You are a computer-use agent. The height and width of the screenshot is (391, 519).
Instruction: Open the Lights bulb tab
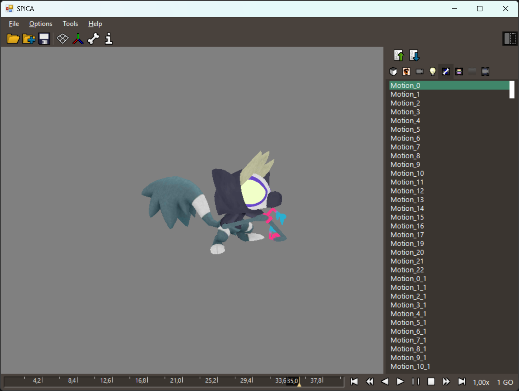pos(433,71)
